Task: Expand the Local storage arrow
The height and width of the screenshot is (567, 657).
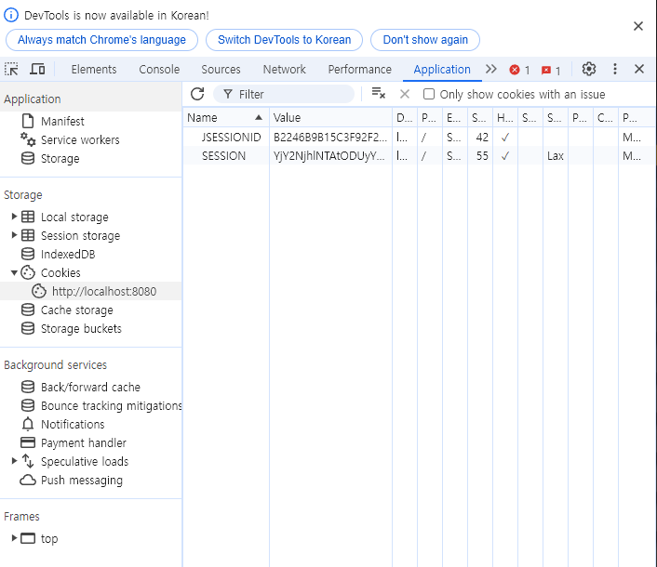Action: [14, 217]
